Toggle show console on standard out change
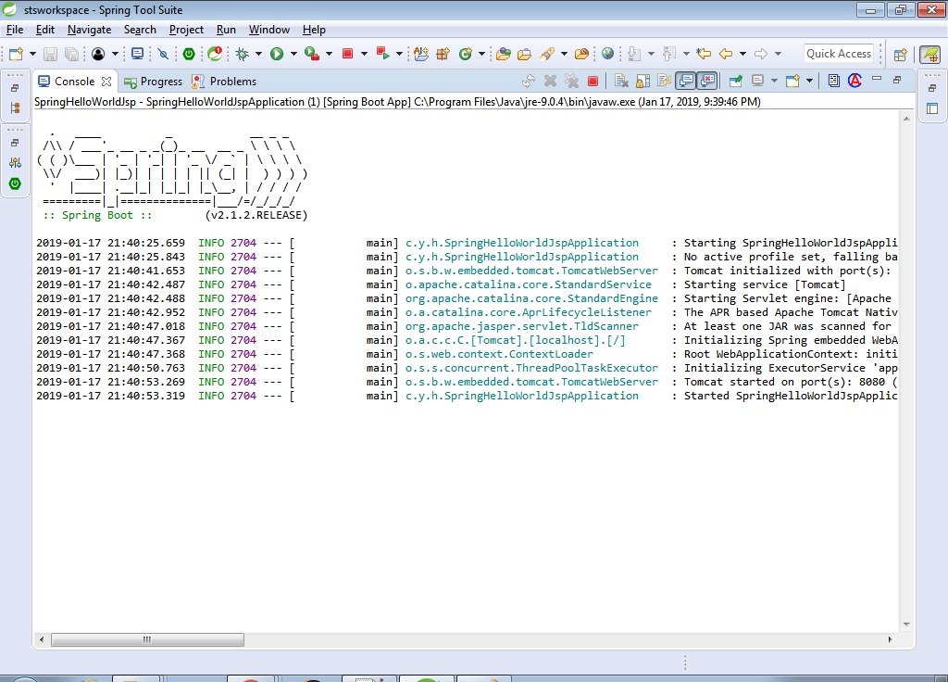948x682 pixels. [685, 82]
